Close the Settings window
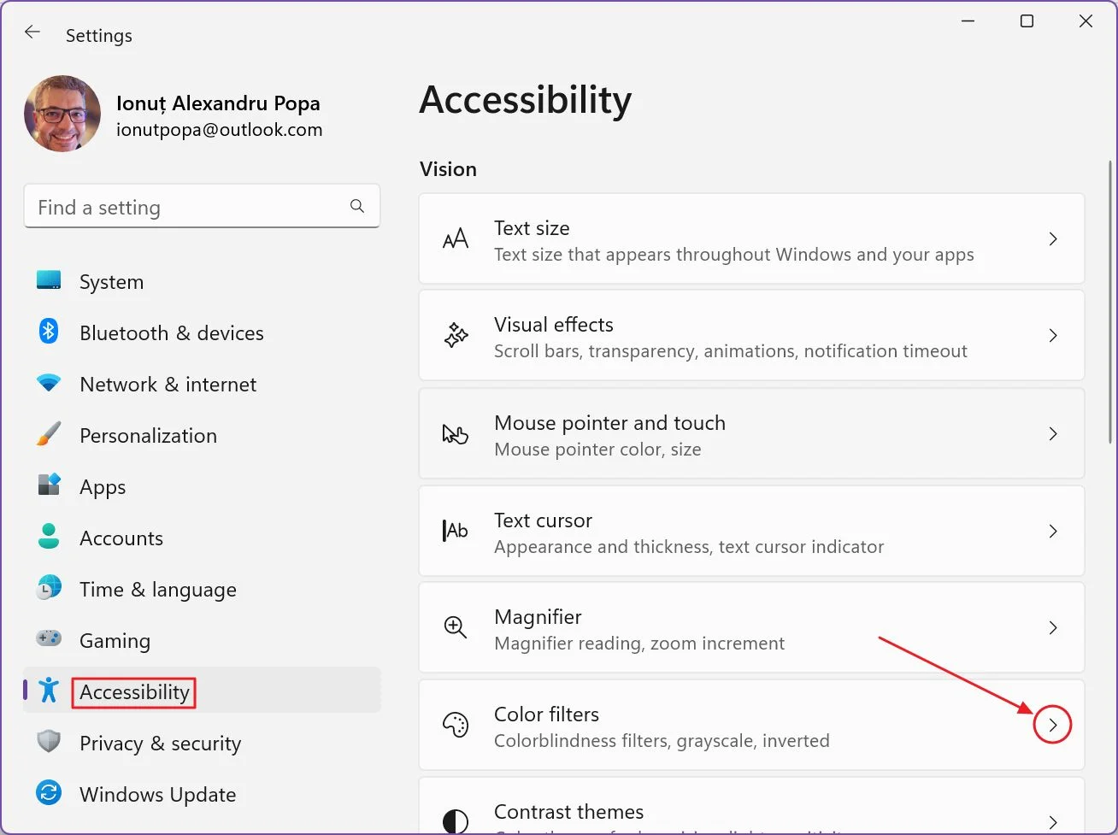This screenshot has height=835, width=1118. pos(1086,21)
